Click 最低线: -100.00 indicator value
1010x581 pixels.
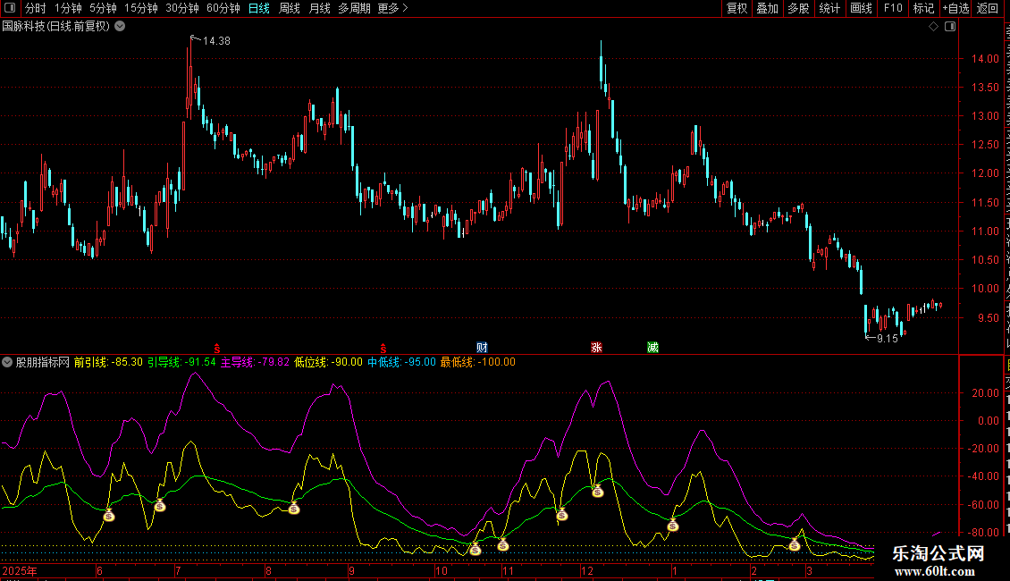(x=478, y=362)
